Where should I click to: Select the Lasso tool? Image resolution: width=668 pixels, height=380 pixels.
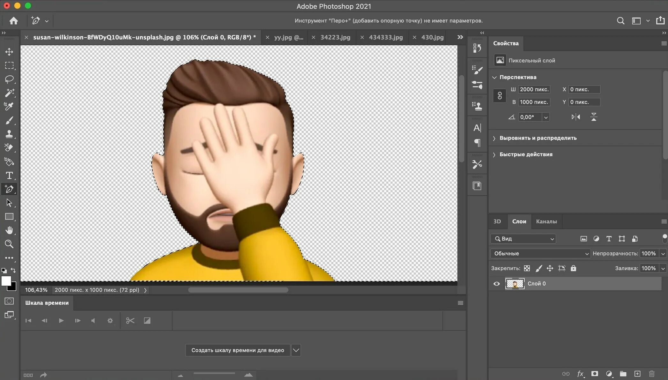[9, 79]
